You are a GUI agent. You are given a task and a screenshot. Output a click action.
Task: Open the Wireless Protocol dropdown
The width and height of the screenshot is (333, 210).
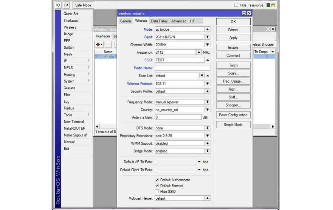click(x=207, y=84)
